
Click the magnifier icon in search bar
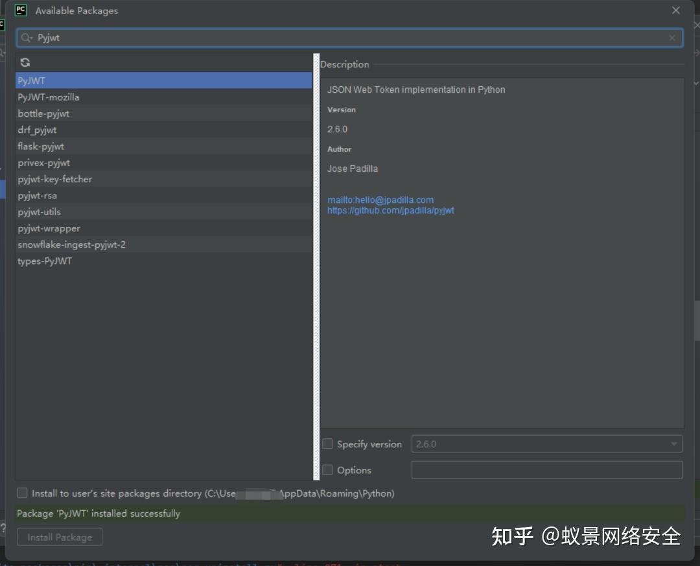tap(25, 38)
